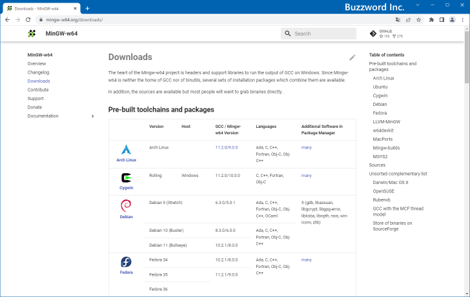Click the 11.2.0/9.0.0 version link
The image size is (470, 297).
coord(227,147)
